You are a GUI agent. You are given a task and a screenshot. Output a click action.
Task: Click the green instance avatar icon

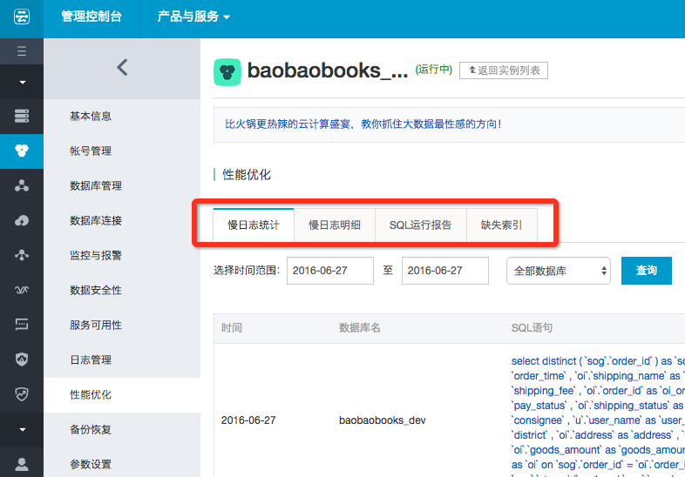[x=227, y=72]
